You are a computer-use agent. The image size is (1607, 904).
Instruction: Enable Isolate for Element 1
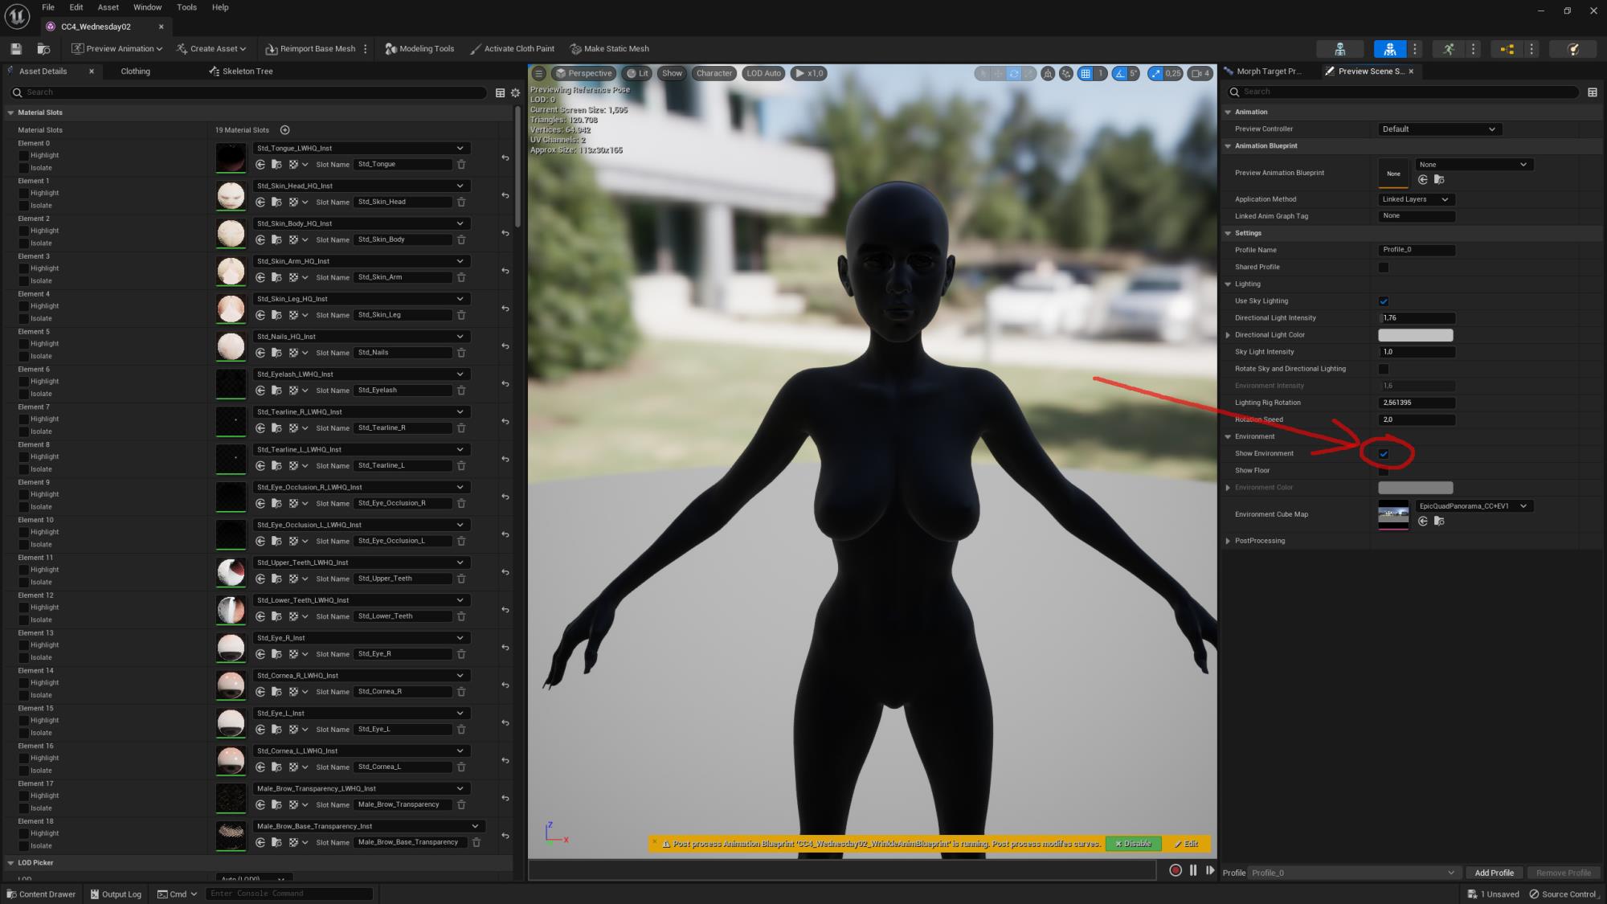(x=24, y=206)
